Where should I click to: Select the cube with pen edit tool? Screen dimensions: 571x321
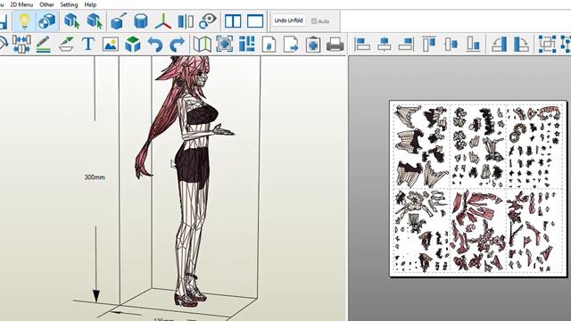coord(119,21)
